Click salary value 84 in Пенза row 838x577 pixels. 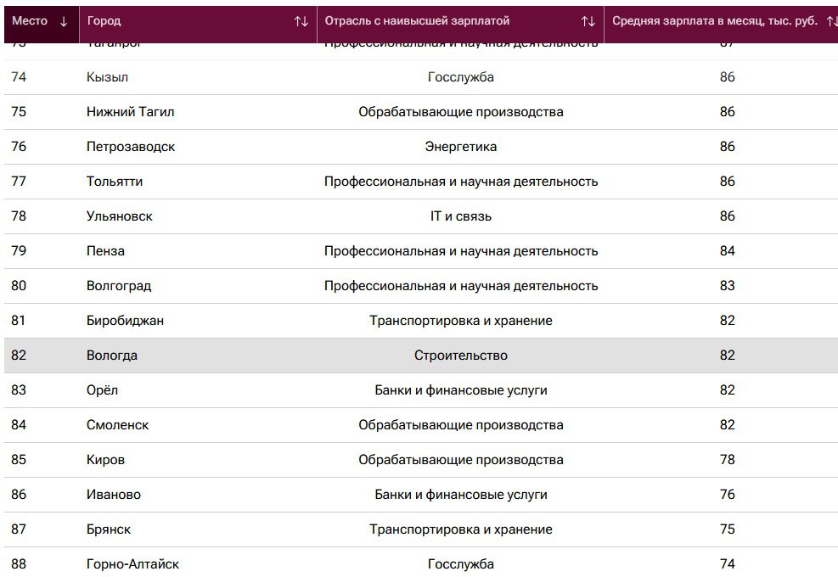[727, 250]
